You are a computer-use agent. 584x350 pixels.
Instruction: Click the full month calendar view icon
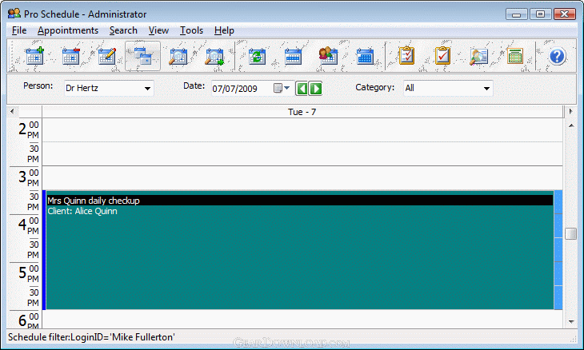point(365,57)
